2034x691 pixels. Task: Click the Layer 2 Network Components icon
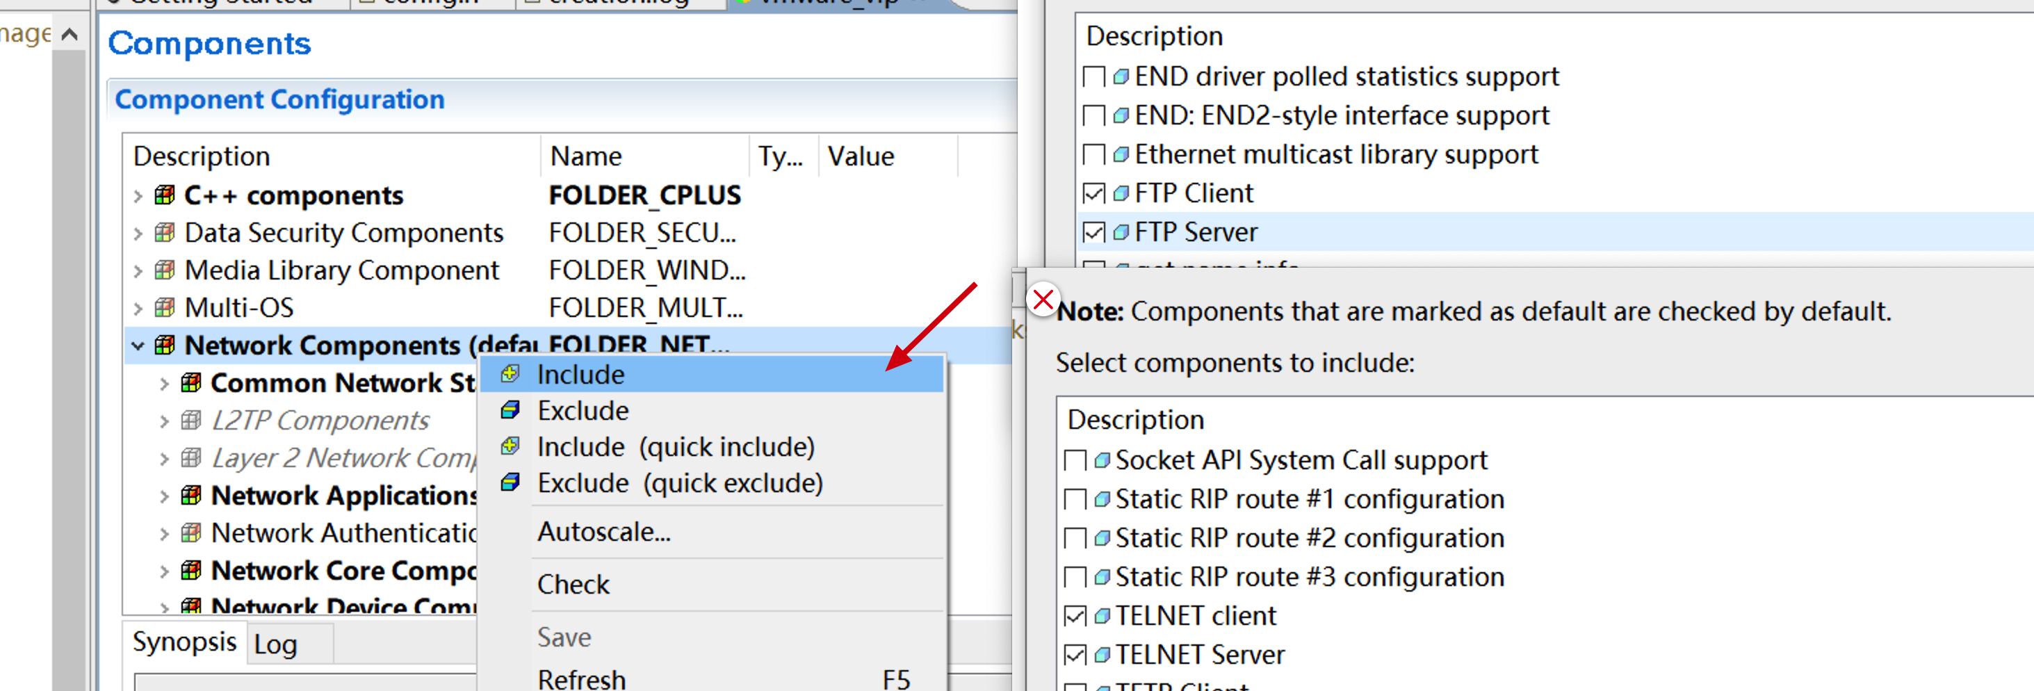(190, 457)
